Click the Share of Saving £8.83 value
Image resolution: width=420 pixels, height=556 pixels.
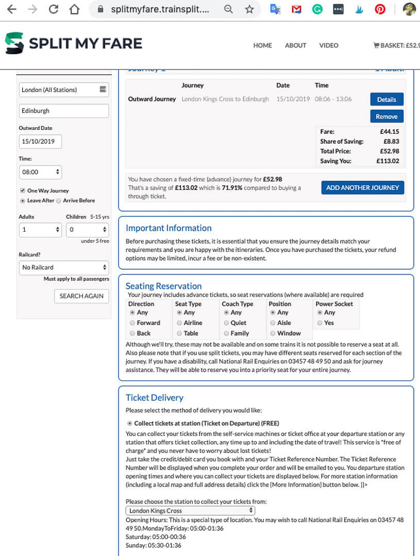click(x=391, y=142)
